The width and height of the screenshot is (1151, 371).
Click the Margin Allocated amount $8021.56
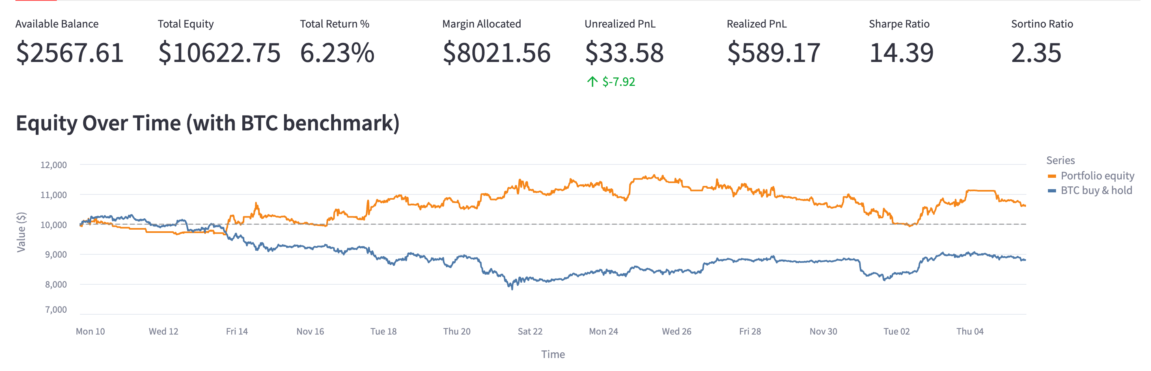tap(496, 53)
